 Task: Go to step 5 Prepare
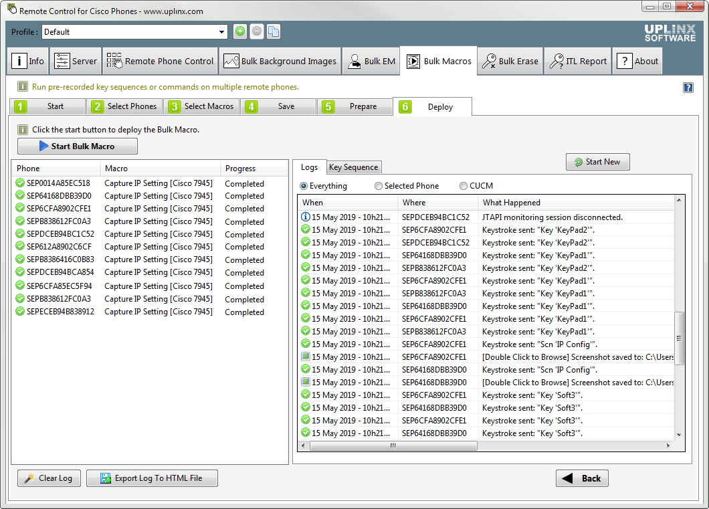coord(355,106)
